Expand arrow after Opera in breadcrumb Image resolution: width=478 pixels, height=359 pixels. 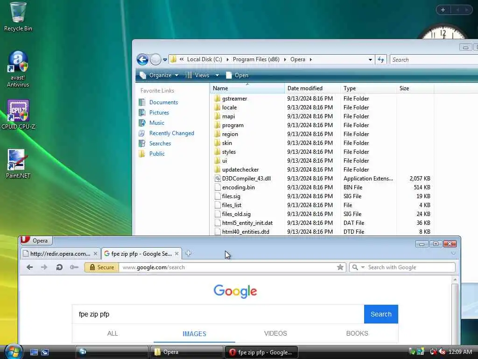point(310,59)
